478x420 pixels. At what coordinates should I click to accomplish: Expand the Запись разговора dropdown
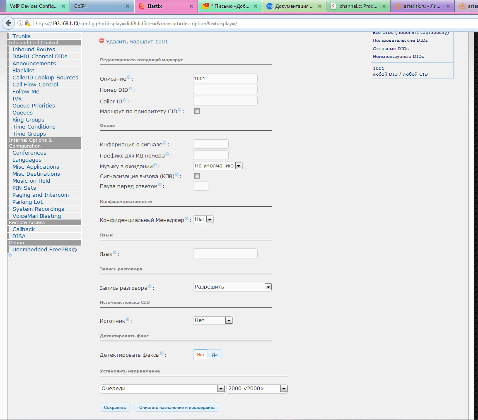[232, 287]
